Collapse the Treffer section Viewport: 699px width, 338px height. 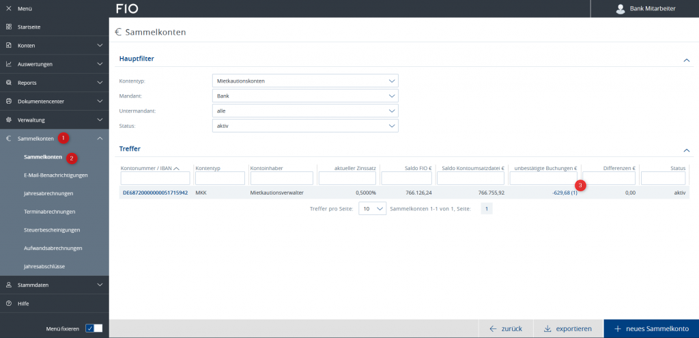pos(687,150)
